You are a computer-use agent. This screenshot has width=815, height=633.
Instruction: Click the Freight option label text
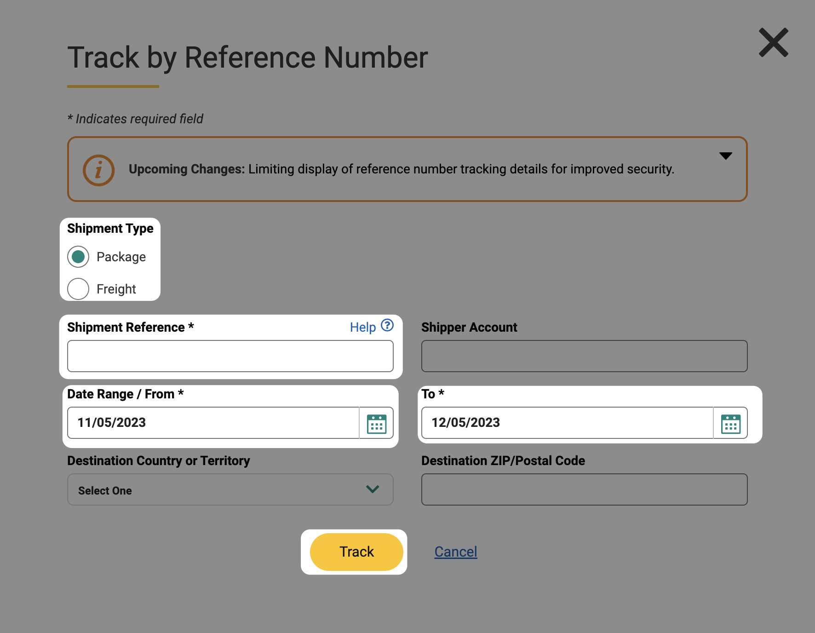click(116, 289)
